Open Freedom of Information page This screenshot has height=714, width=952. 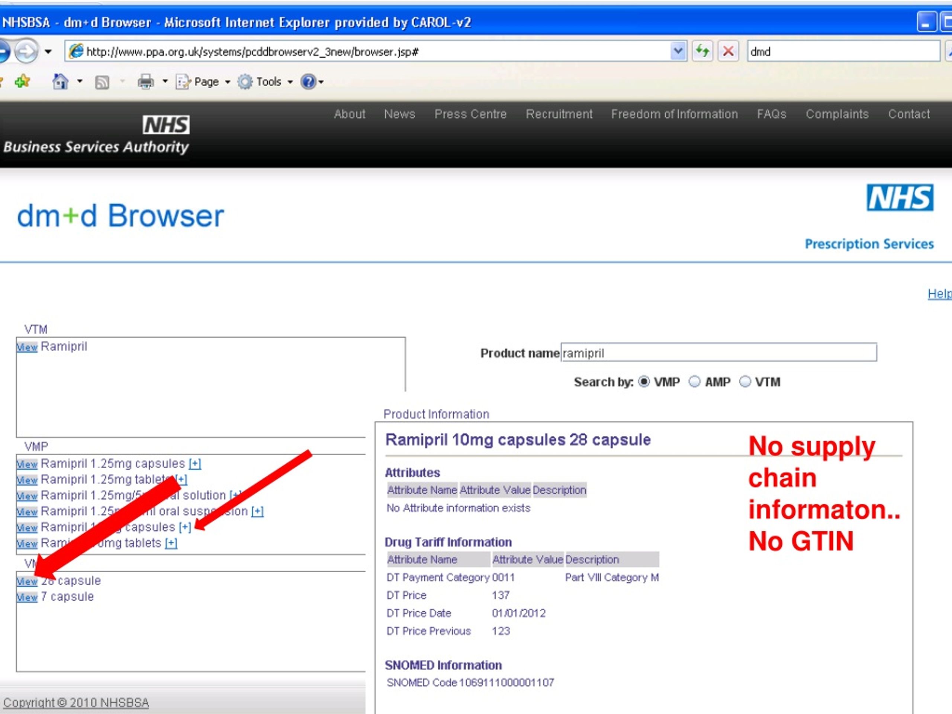675,114
